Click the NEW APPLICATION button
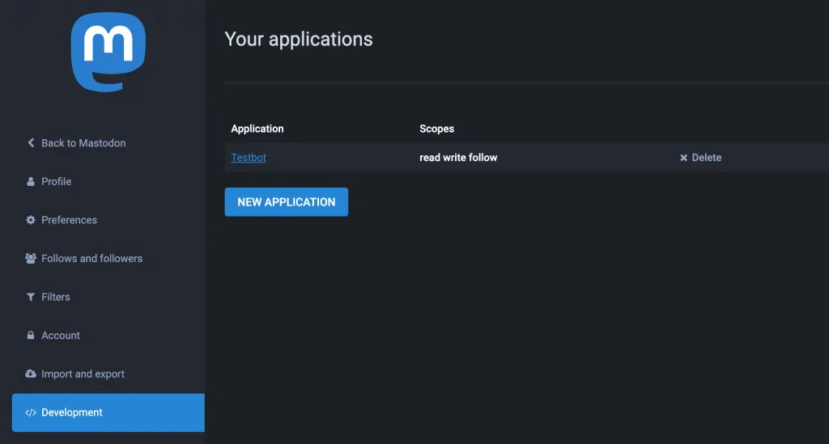Viewport: 829px width, 444px height. (286, 201)
